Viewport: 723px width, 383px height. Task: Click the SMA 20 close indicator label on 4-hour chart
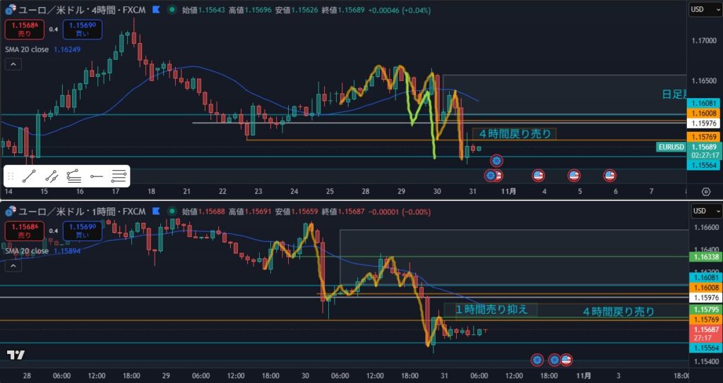27,49
